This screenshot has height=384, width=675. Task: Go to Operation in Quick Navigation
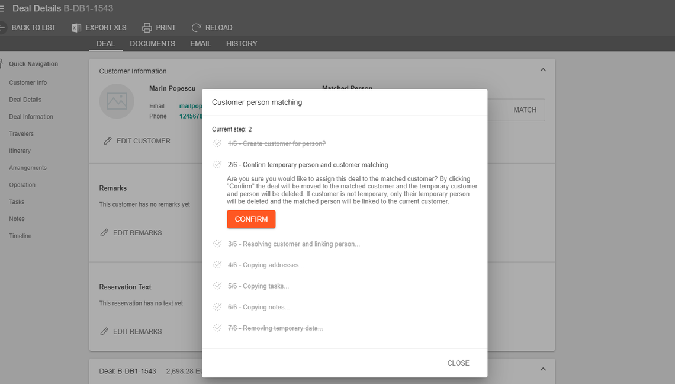coord(22,185)
